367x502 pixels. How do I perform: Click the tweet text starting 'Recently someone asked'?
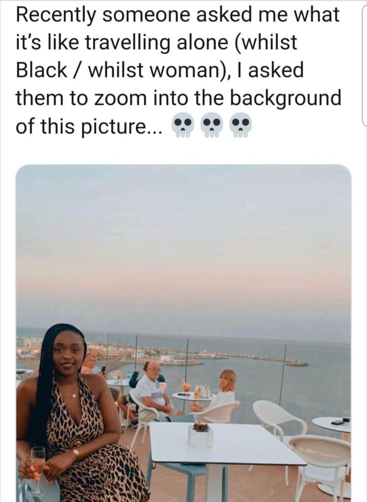coord(179,70)
